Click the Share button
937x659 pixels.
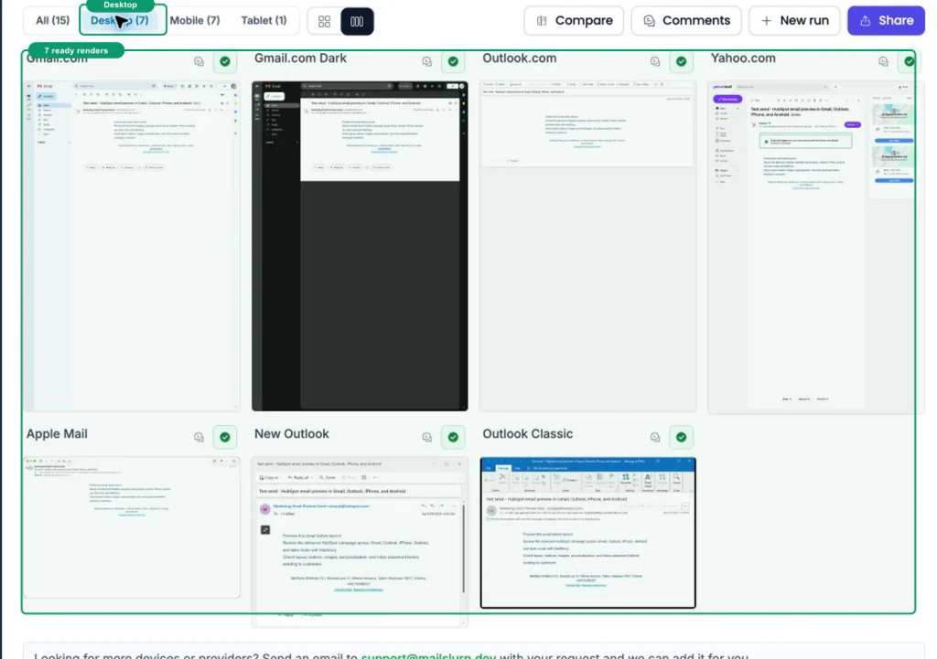(886, 21)
